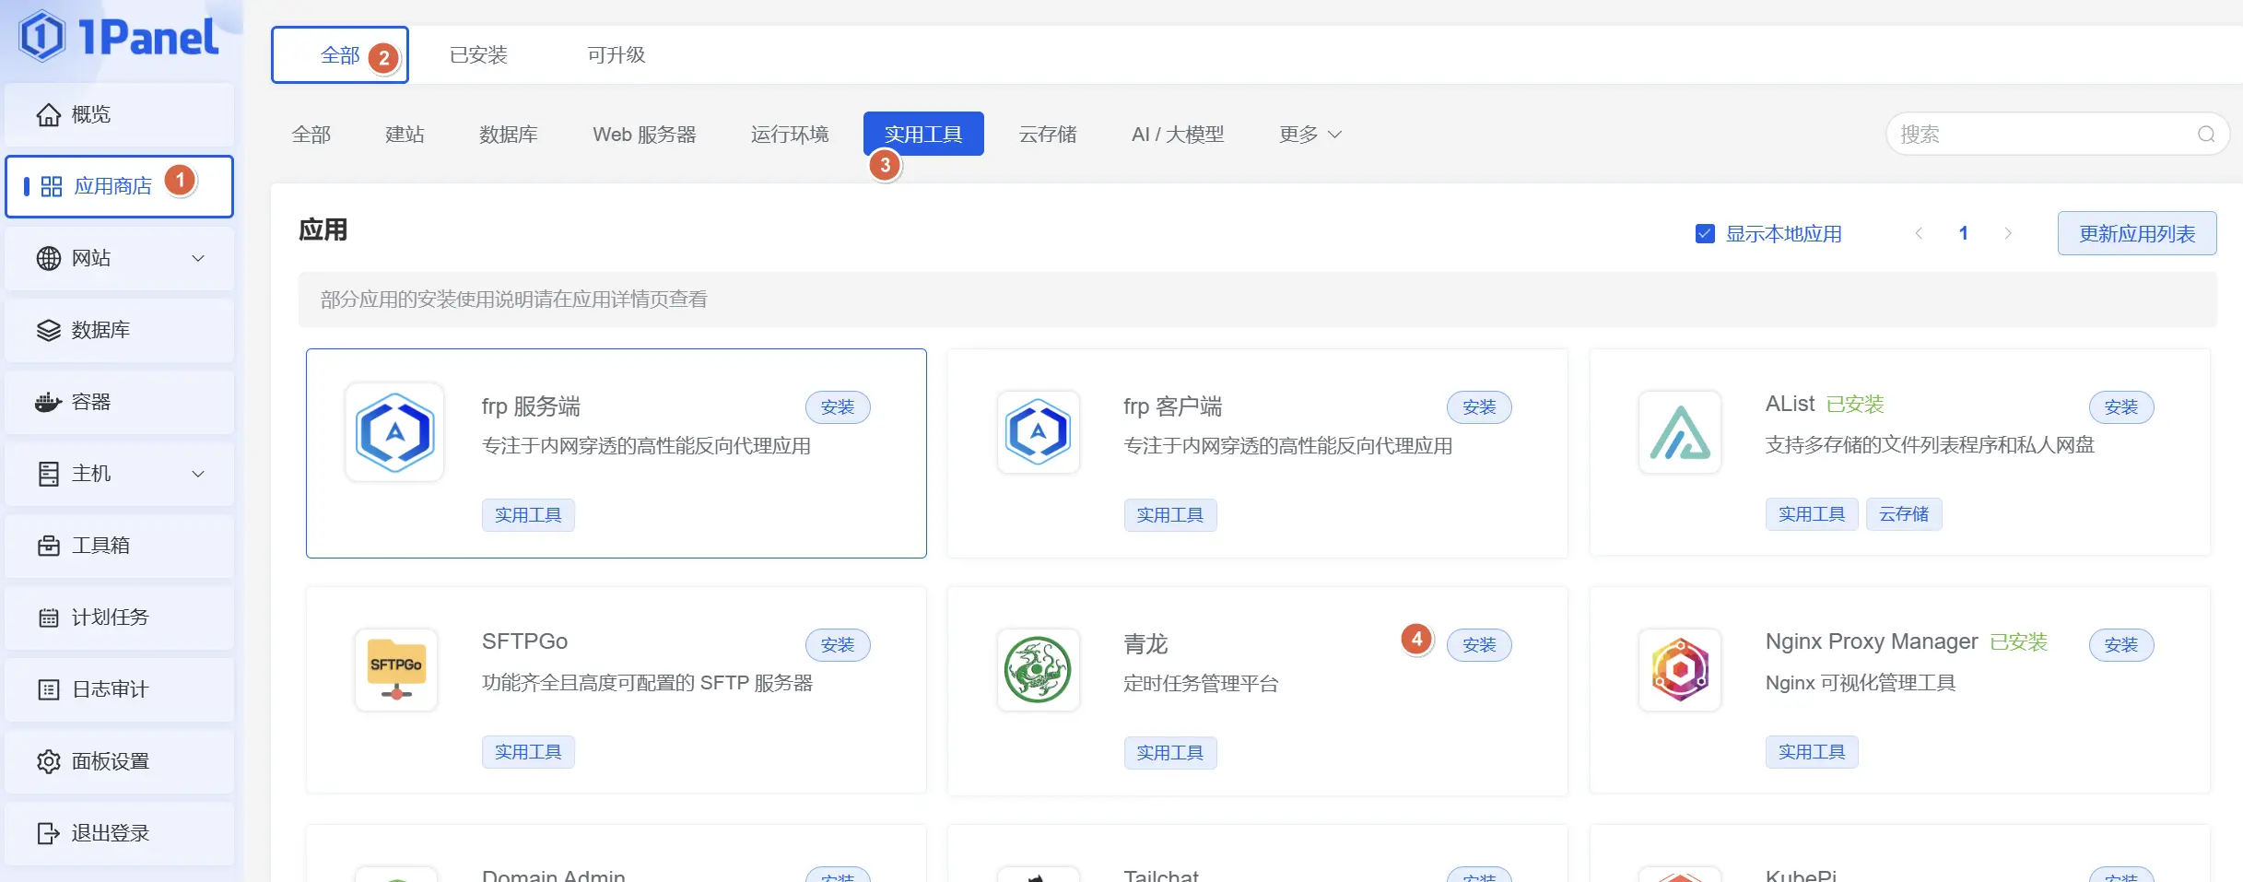Screen dimensions: 2243x882
Task: Open the SFTPGo app icon
Action: pyautogui.click(x=396, y=670)
